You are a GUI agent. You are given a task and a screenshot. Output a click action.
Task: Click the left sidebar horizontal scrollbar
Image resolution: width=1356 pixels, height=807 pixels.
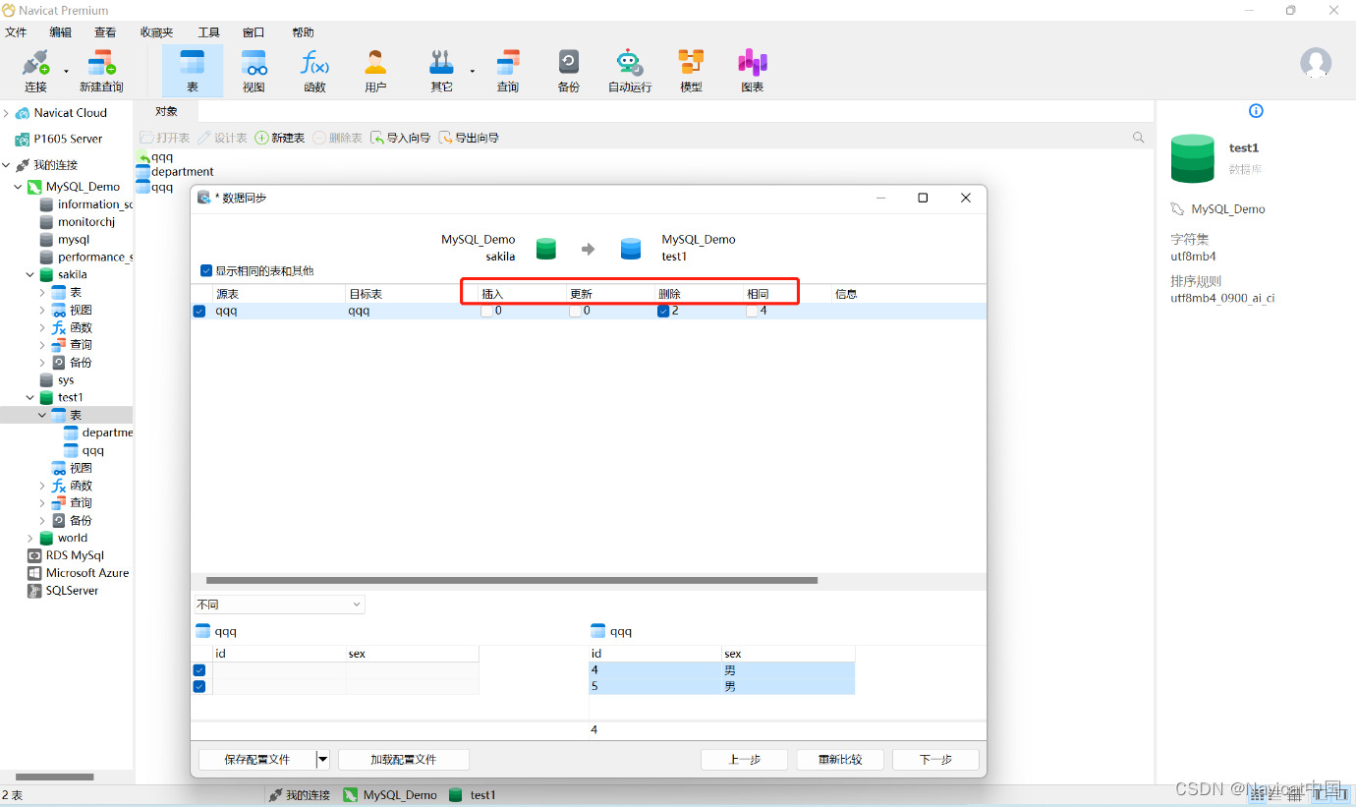[x=54, y=777]
